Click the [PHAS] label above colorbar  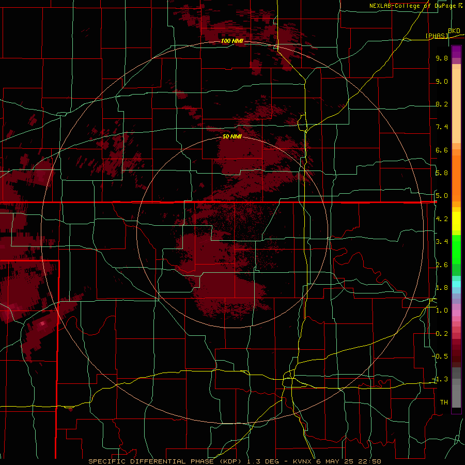pos(437,36)
